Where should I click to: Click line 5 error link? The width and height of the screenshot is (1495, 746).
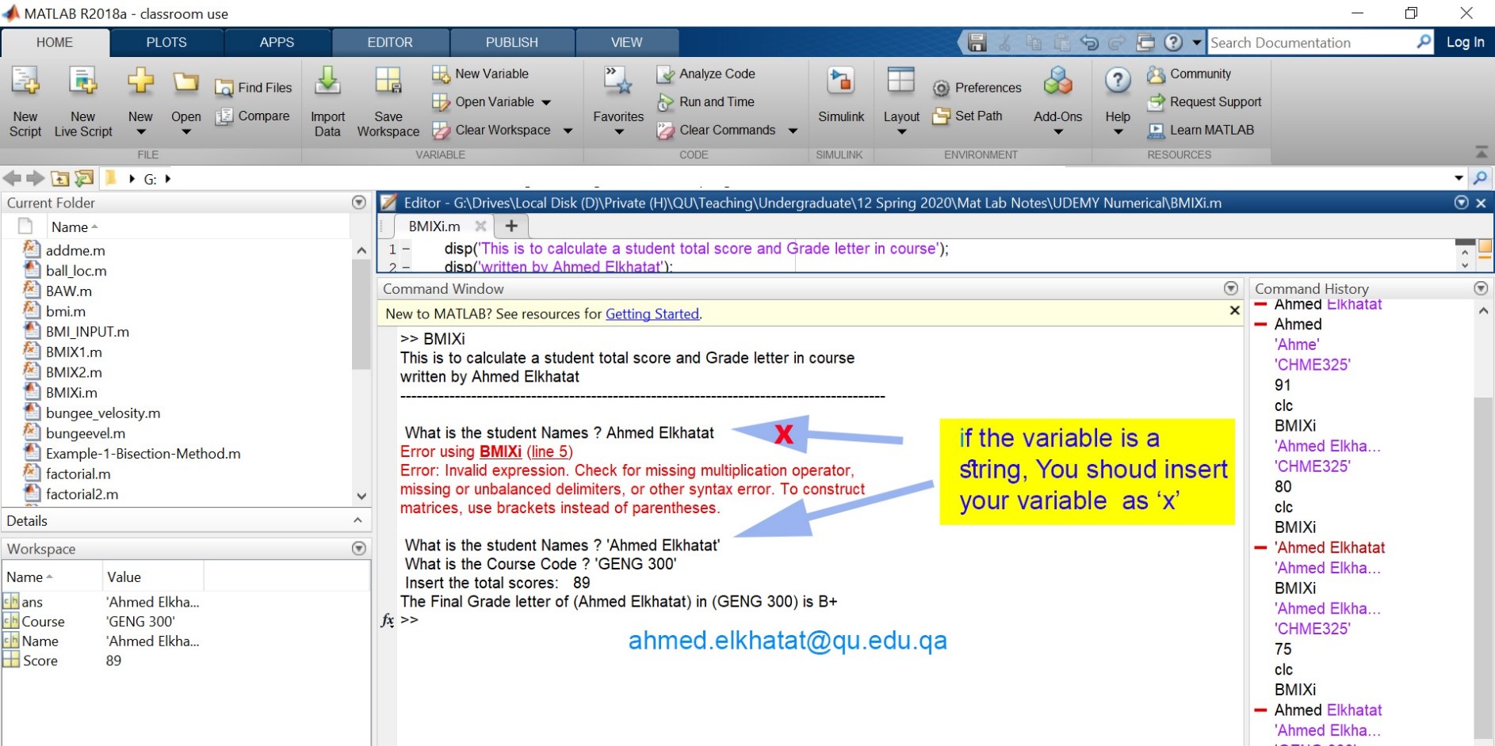549,451
